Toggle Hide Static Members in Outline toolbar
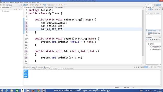 point(153,39)
